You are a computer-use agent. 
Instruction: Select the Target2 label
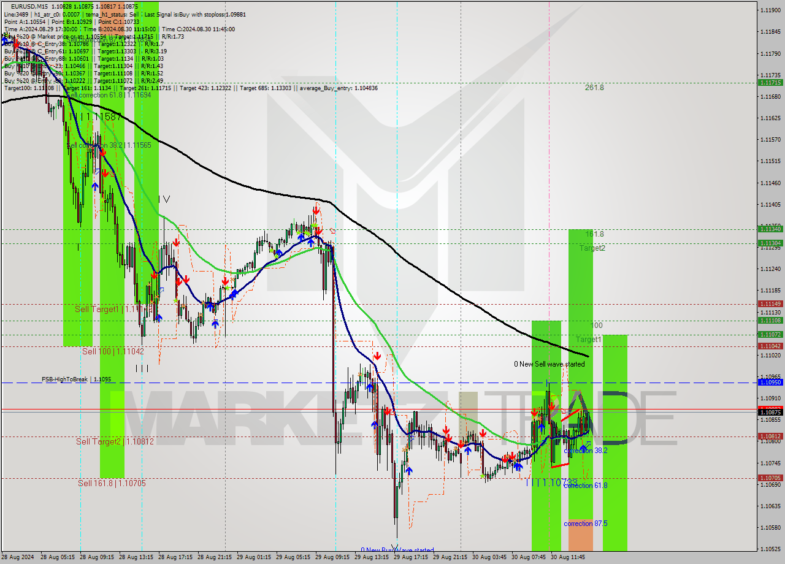click(592, 248)
